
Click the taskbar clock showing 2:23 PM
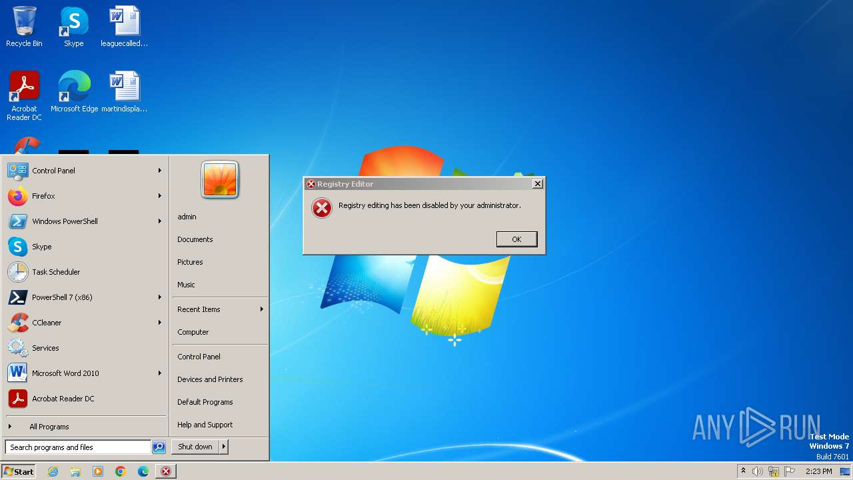click(x=819, y=471)
